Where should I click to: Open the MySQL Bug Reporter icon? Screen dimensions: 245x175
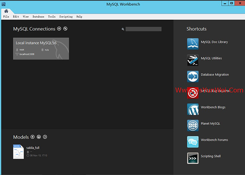coord(193,93)
